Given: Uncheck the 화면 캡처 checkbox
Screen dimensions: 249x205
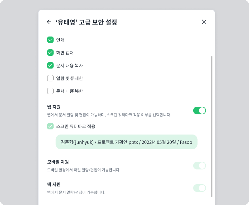Looking at the screenshot, I should pos(50,53).
